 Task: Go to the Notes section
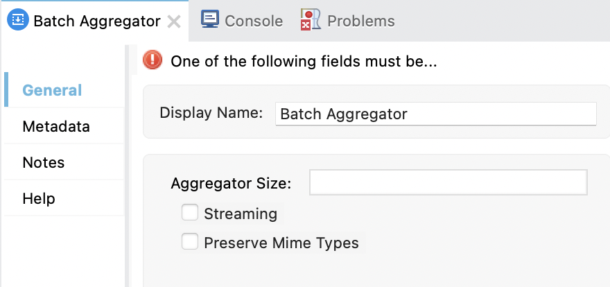click(x=44, y=163)
